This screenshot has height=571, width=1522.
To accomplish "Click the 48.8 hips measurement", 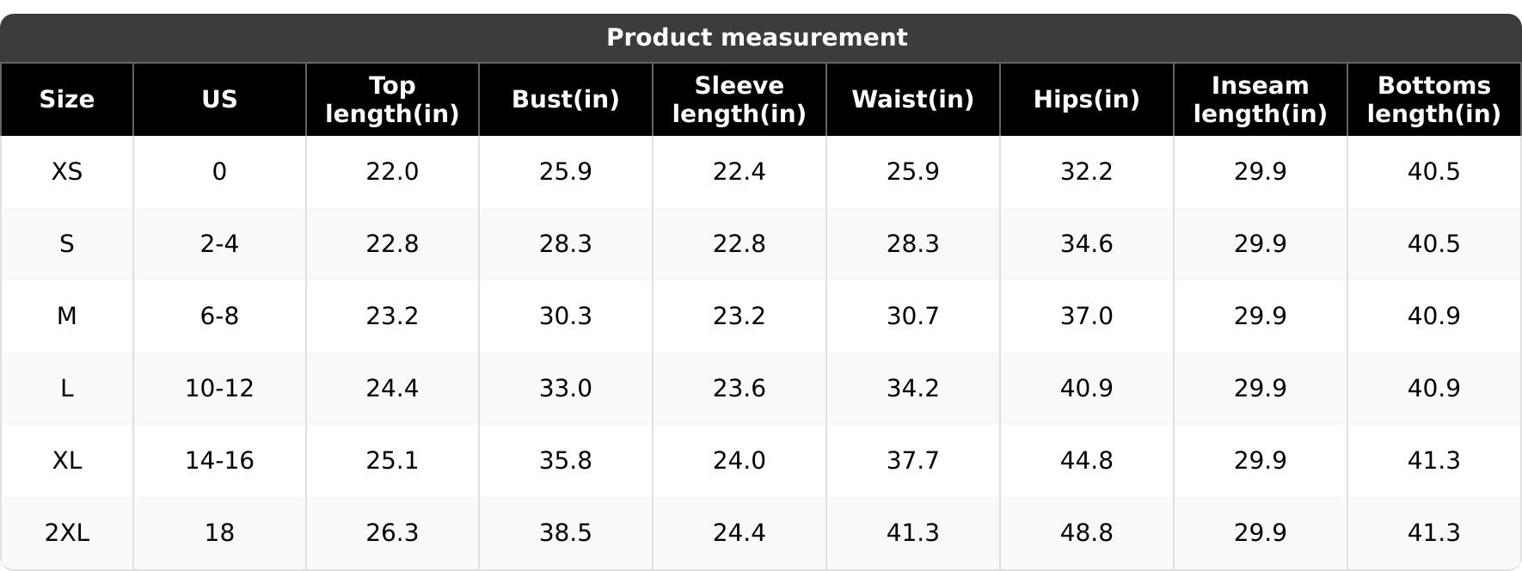I will click(1086, 533).
